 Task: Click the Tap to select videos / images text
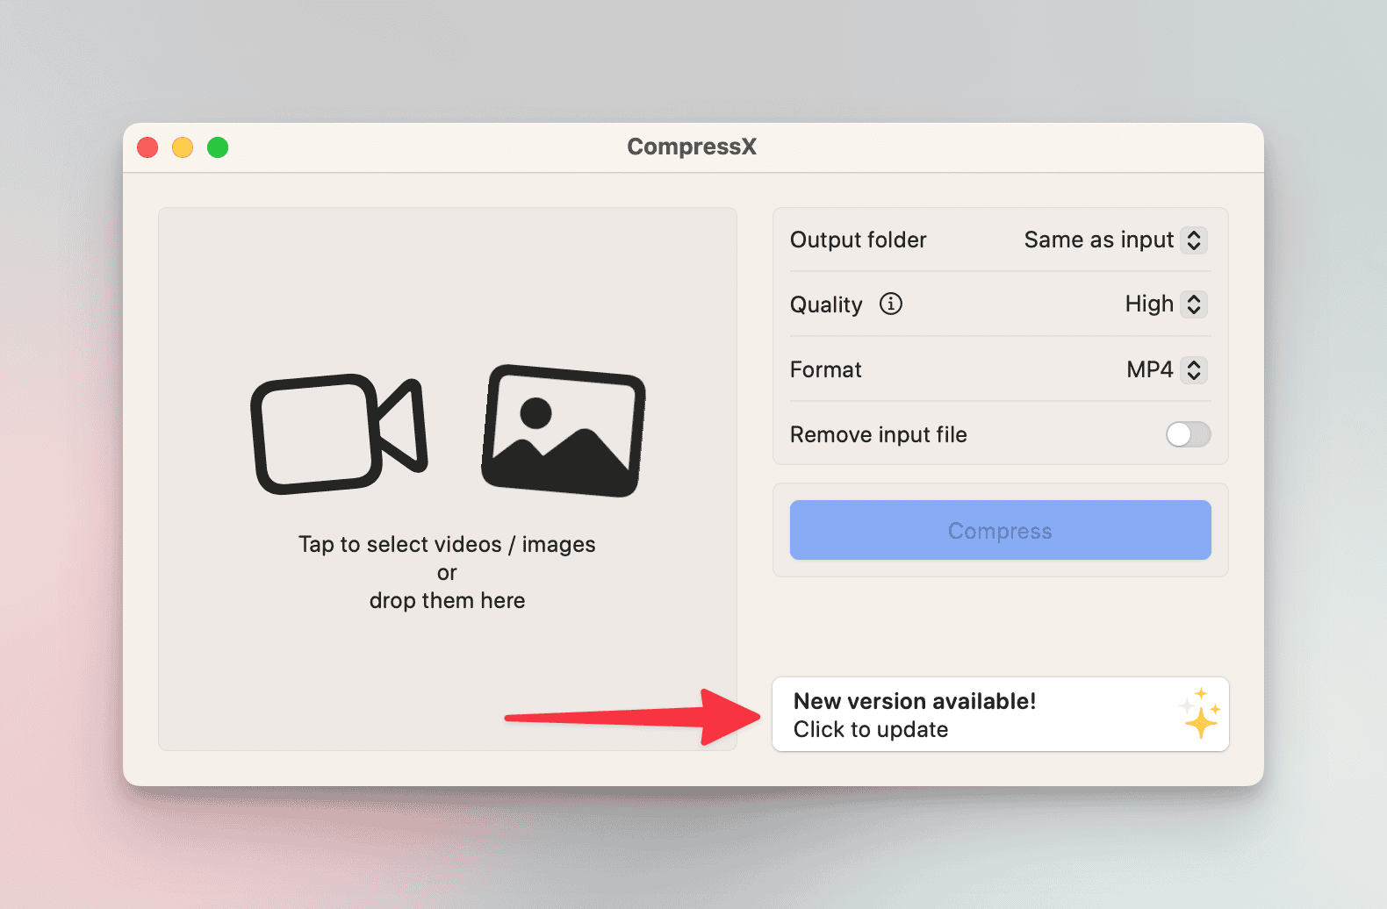(447, 545)
